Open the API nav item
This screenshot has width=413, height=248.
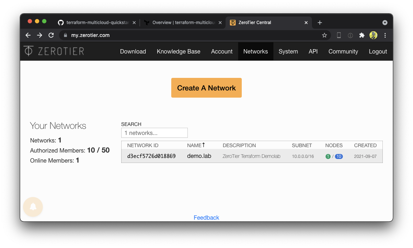[x=313, y=51]
